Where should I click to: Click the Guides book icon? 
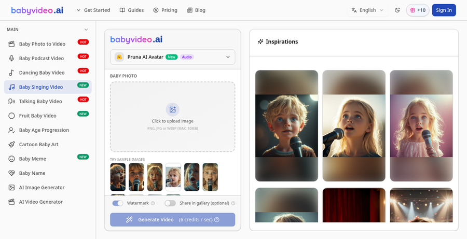tap(122, 10)
